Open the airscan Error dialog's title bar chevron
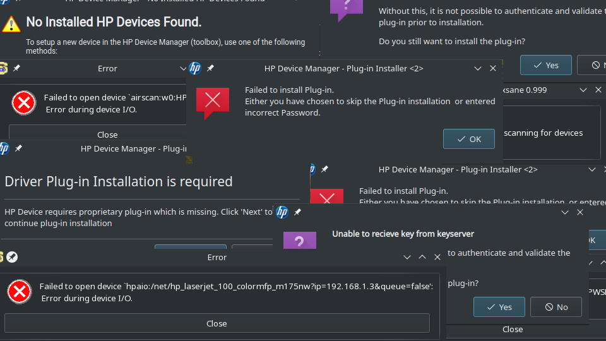 (183, 68)
